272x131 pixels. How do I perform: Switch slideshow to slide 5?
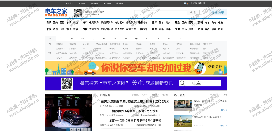click(82, 129)
